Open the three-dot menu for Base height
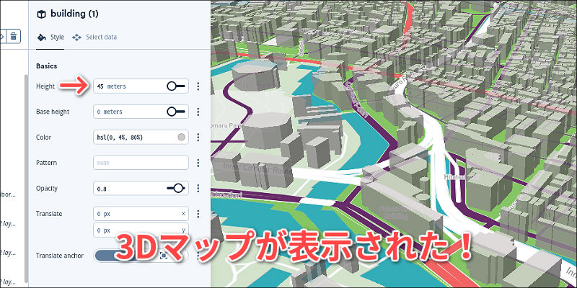577x288 pixels. point(198,112)
